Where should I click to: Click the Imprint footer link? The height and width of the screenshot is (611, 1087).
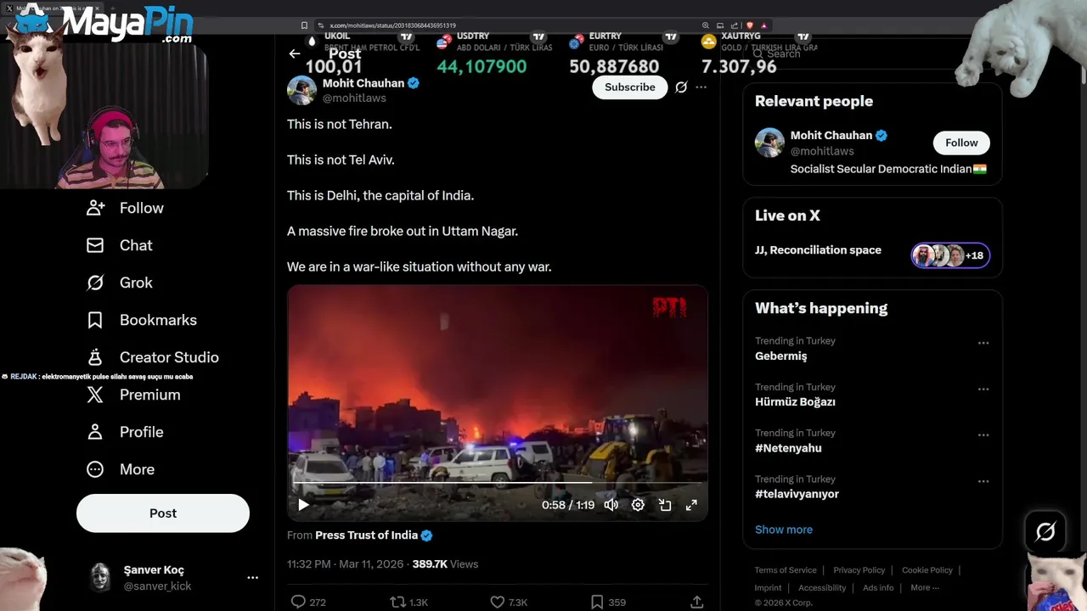[768, 588]
